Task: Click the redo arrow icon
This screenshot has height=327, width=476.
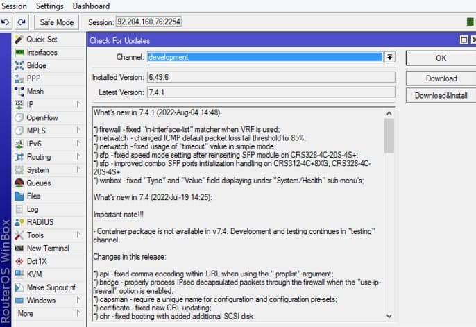Action: [x=22, y=22]
